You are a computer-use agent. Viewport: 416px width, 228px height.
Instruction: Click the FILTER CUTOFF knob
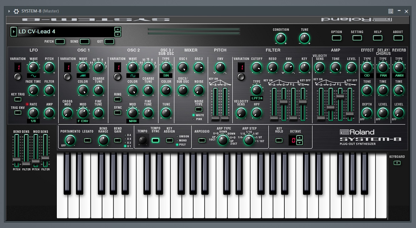257,67
